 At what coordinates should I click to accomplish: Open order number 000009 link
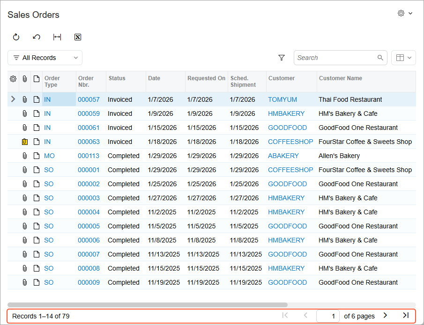[89, 282]
